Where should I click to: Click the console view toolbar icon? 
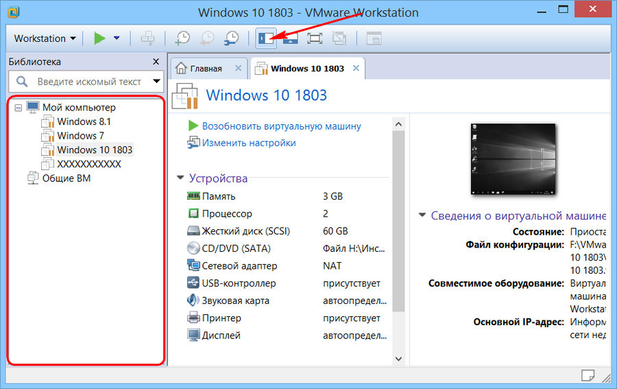[x=291, y=38]
